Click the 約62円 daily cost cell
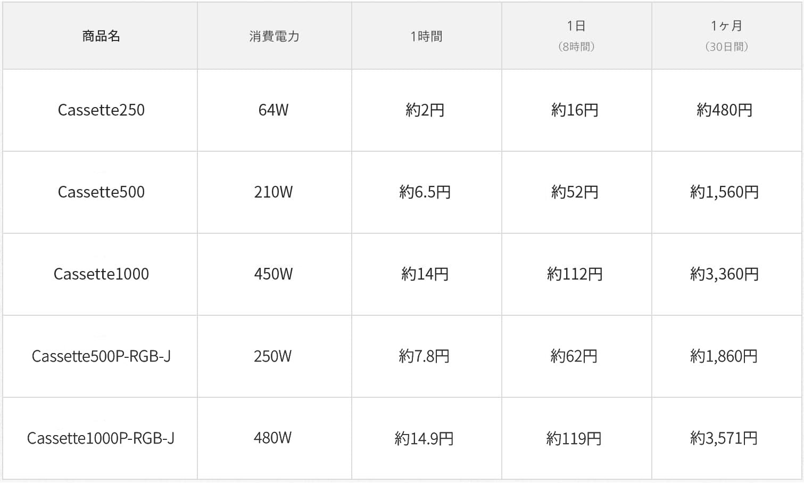The height and width of the screenshot is (483, 804). [574, 356]
